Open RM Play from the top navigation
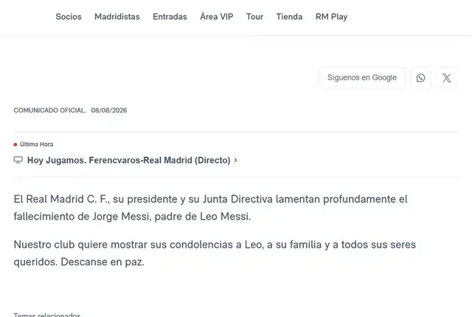Screen dimensions: 472x317 pyautogui.click(x=331, y=17)
